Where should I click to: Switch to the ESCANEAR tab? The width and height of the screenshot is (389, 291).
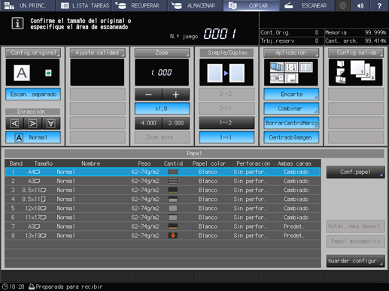pyautogui.click(x=307, y=5)
